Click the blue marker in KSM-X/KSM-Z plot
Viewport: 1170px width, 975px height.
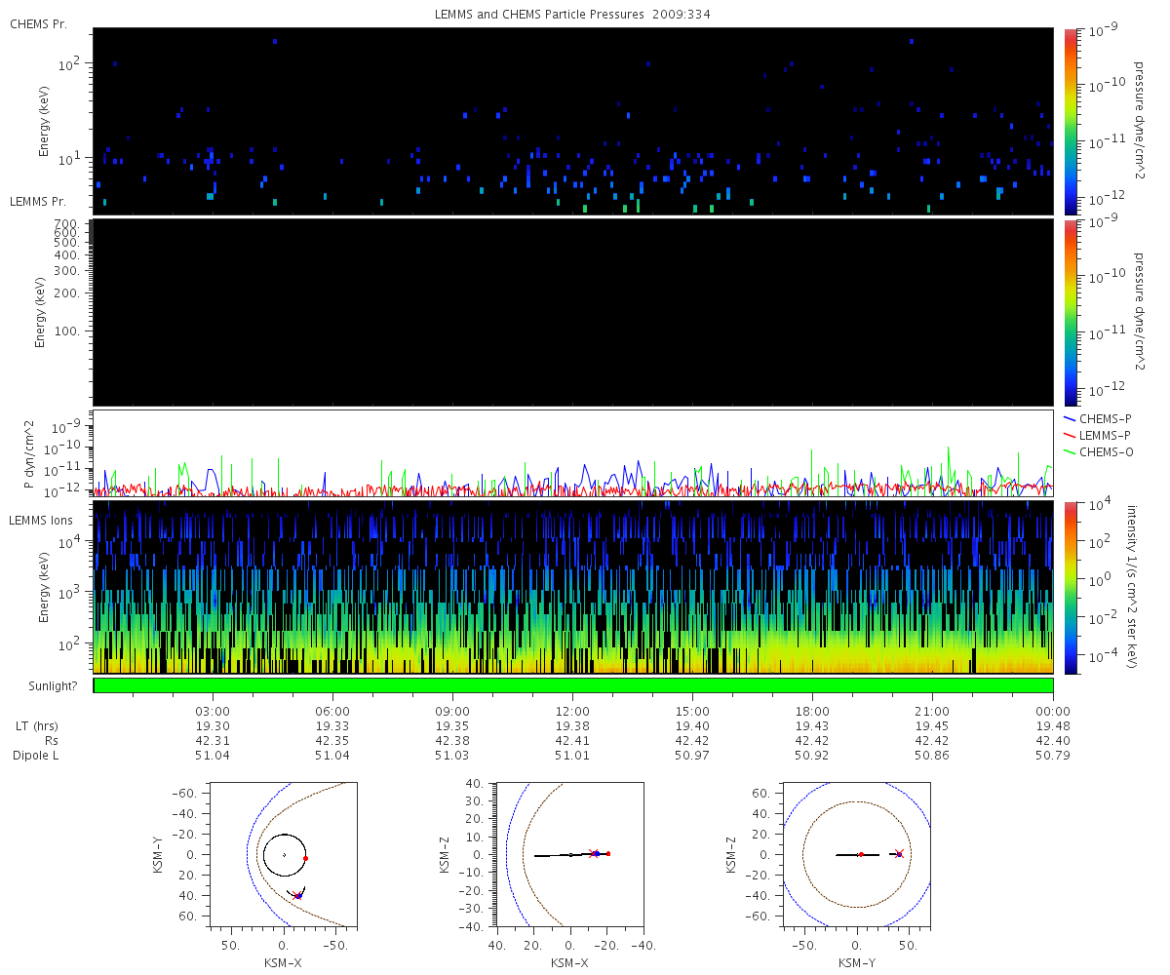[x=596, y=854]
